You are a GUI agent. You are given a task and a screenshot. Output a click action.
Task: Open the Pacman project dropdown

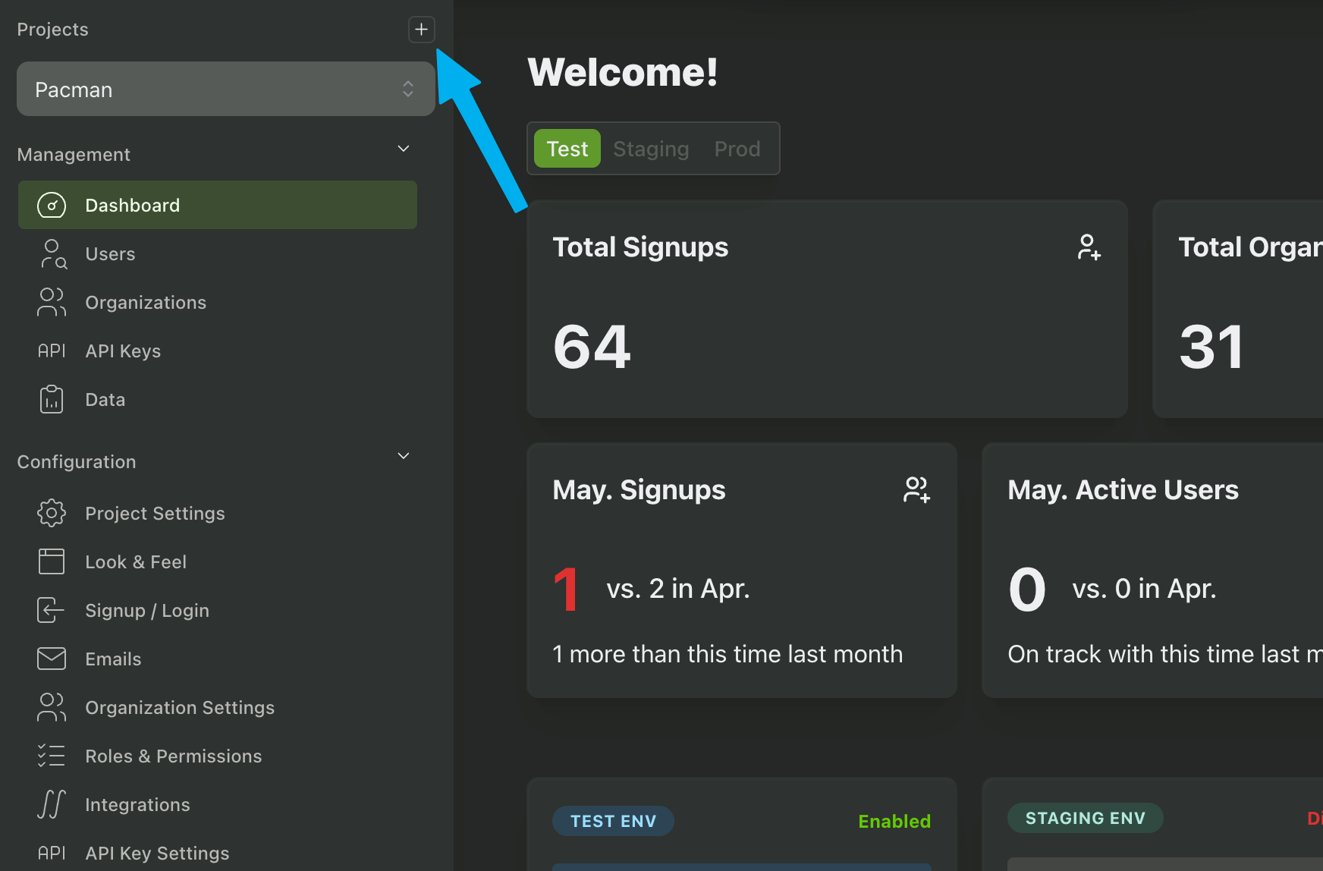pyautogui.click(x=225, y=90)
